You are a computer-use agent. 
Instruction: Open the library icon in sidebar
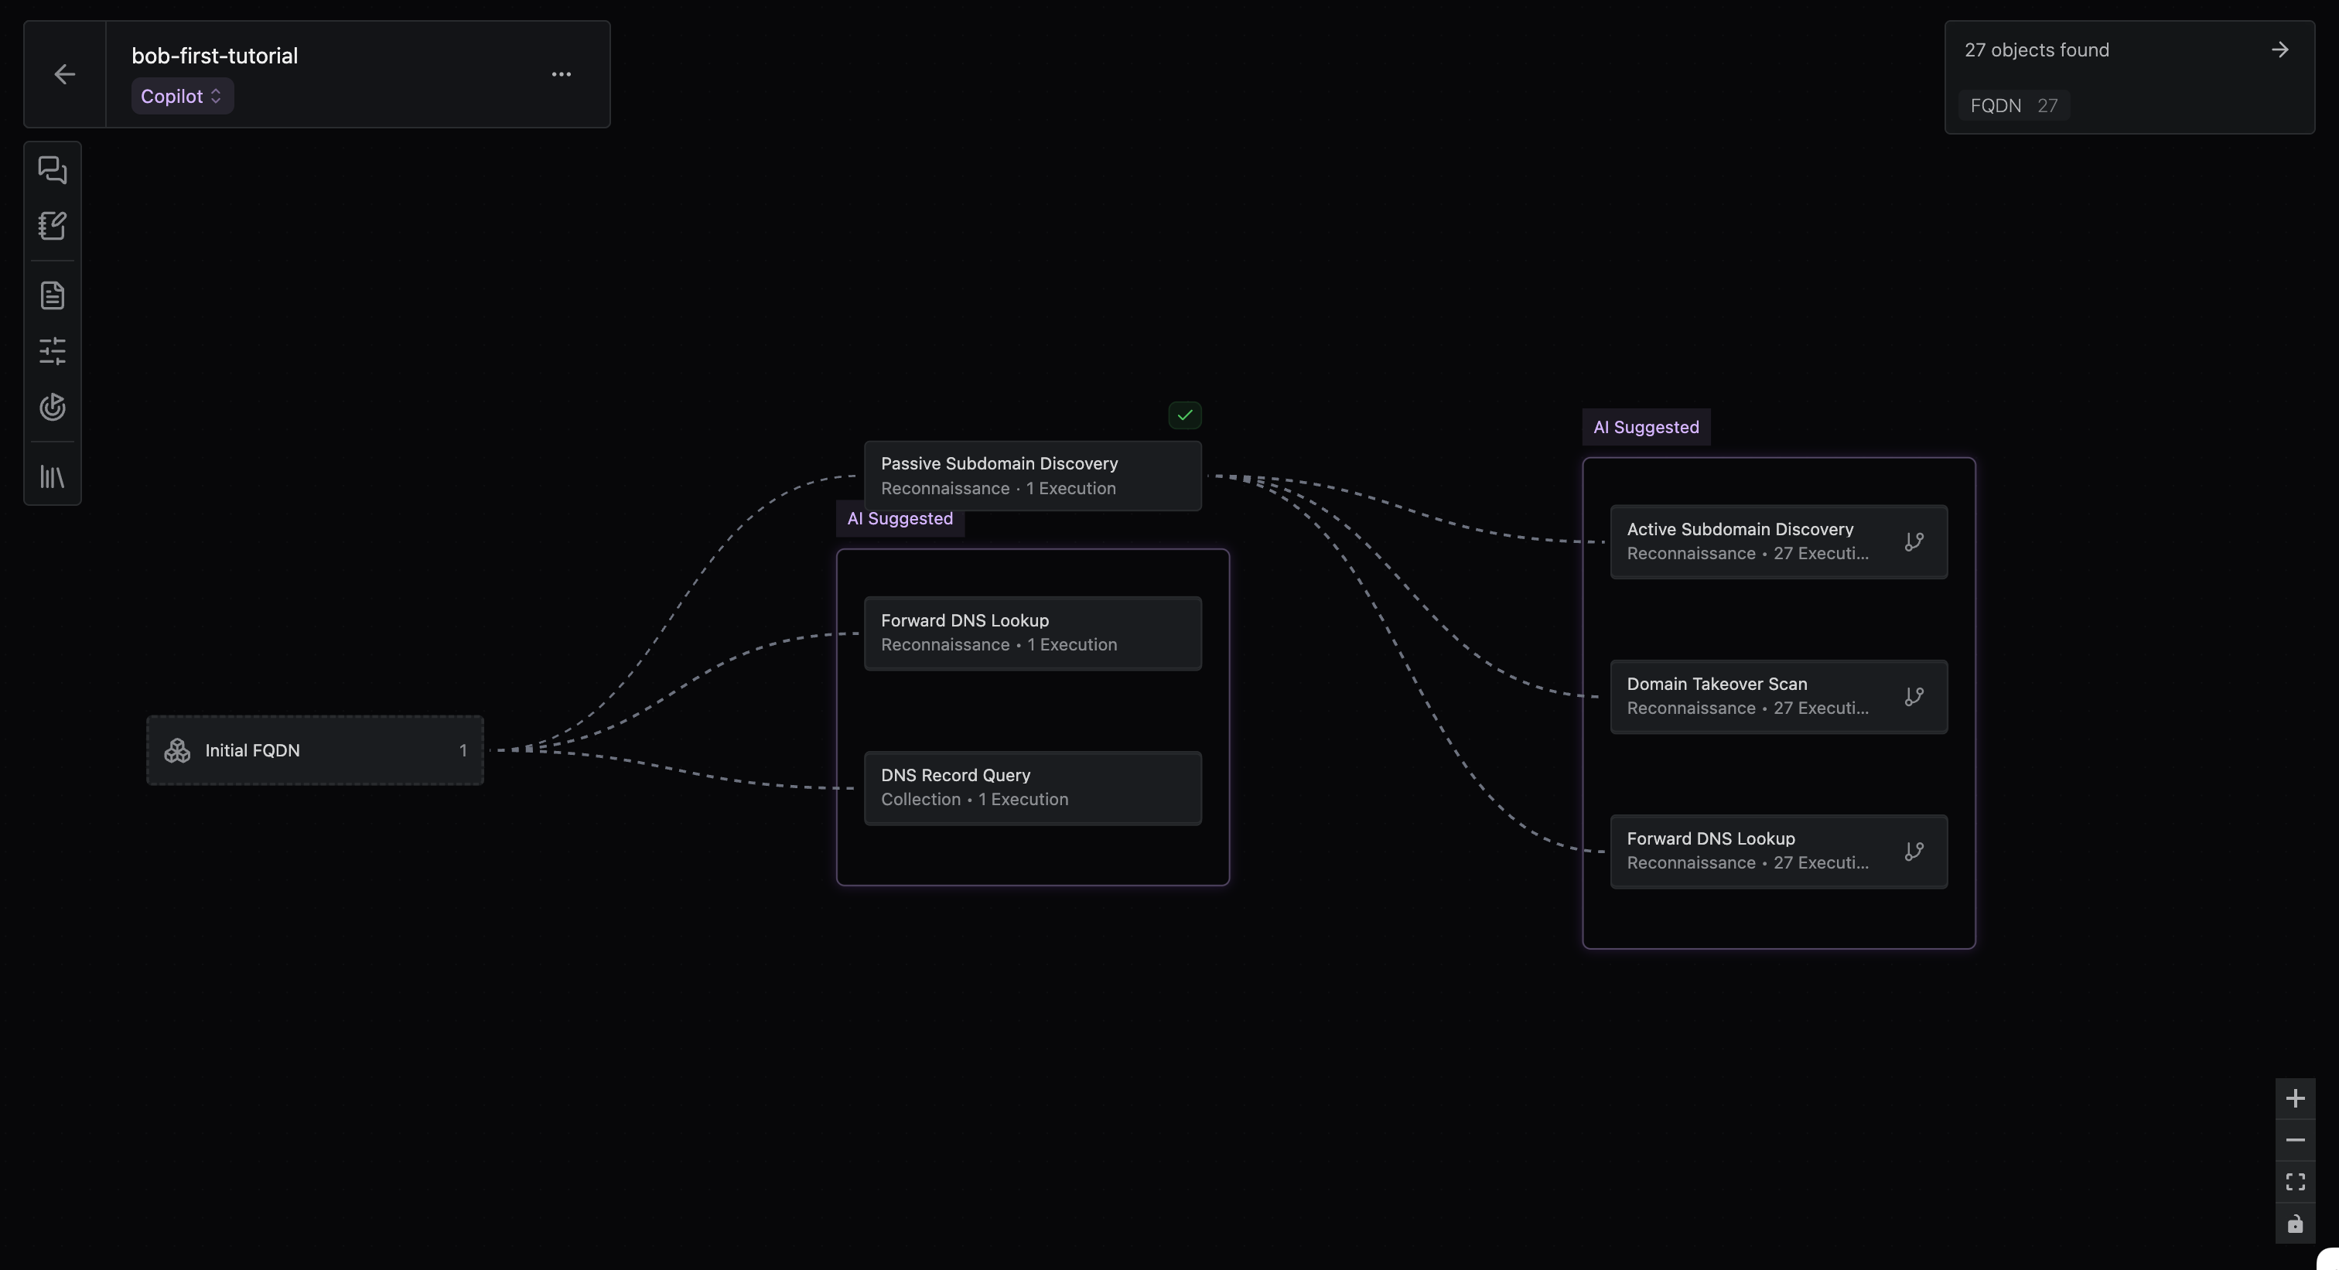pos(53,476)
